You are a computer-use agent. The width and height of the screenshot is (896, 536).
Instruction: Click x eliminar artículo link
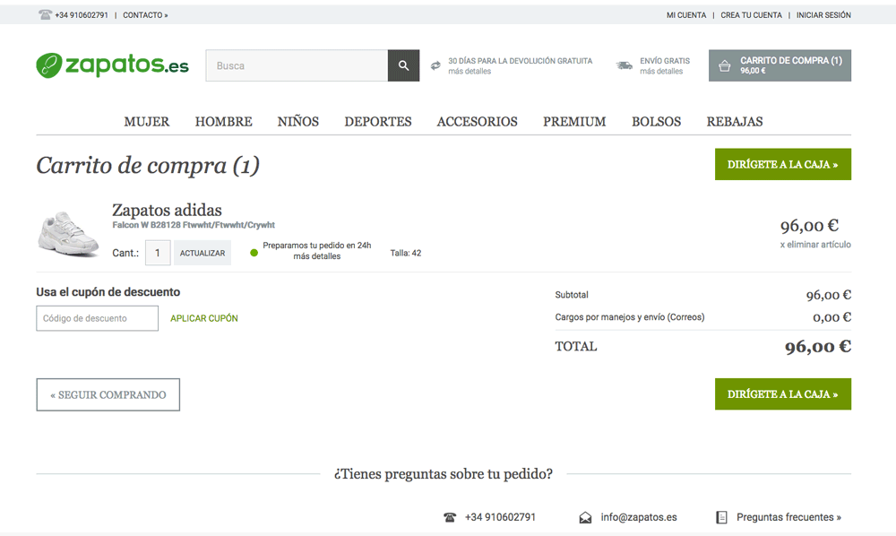pos(815,245)
